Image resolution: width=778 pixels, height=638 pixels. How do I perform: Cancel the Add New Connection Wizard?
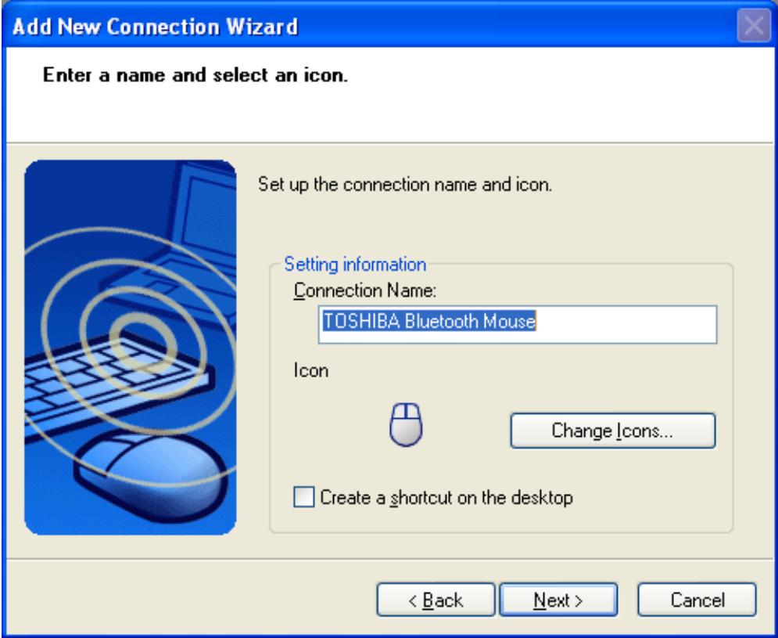coord(697,600)
